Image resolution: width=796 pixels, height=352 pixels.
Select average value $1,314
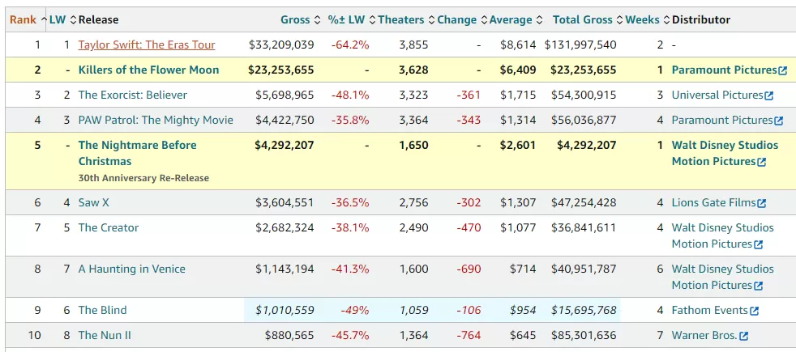(x=518, y=120)
